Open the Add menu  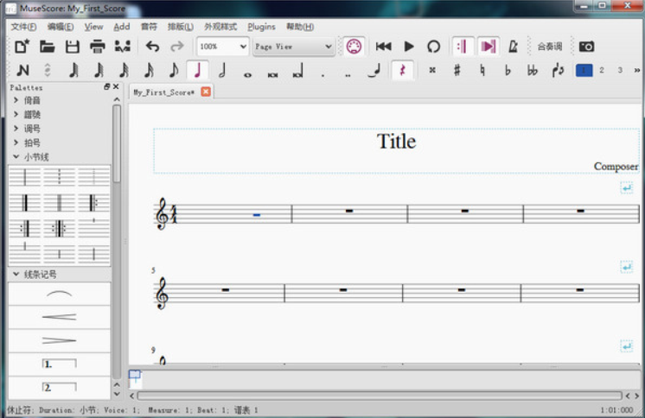coord(122,27)
